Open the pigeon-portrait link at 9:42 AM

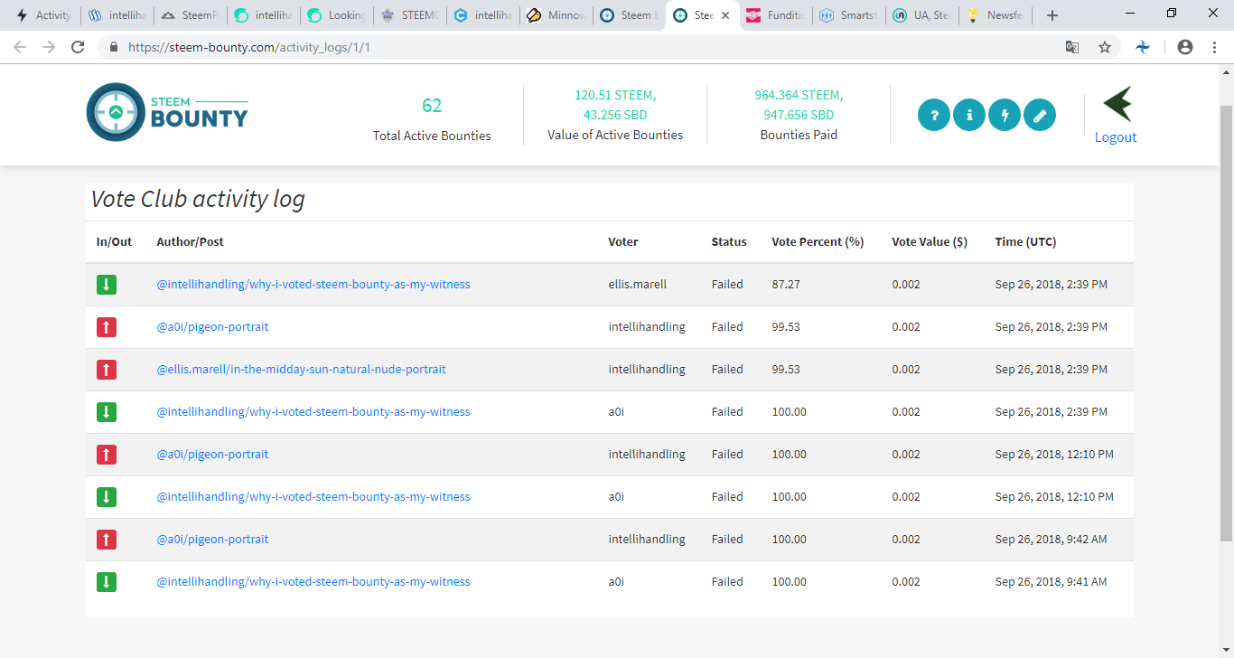pyautogui.click(x=212, y=539)
